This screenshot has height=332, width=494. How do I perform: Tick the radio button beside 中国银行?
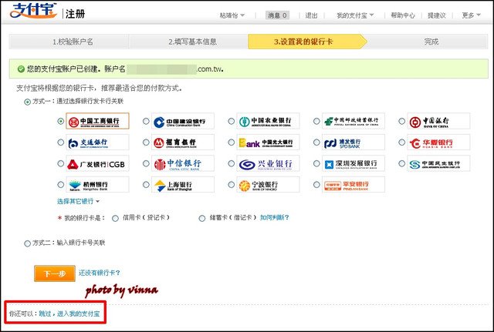pyautogui.click(x=401, y=121)
